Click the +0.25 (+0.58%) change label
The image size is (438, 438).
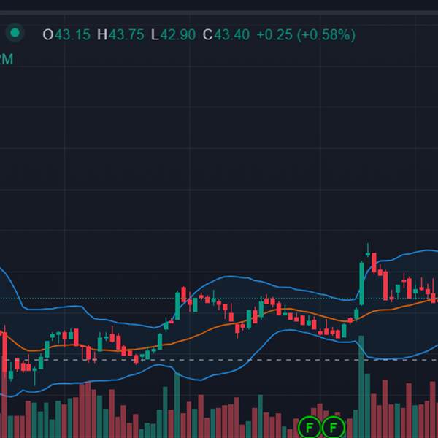[306, 35]
